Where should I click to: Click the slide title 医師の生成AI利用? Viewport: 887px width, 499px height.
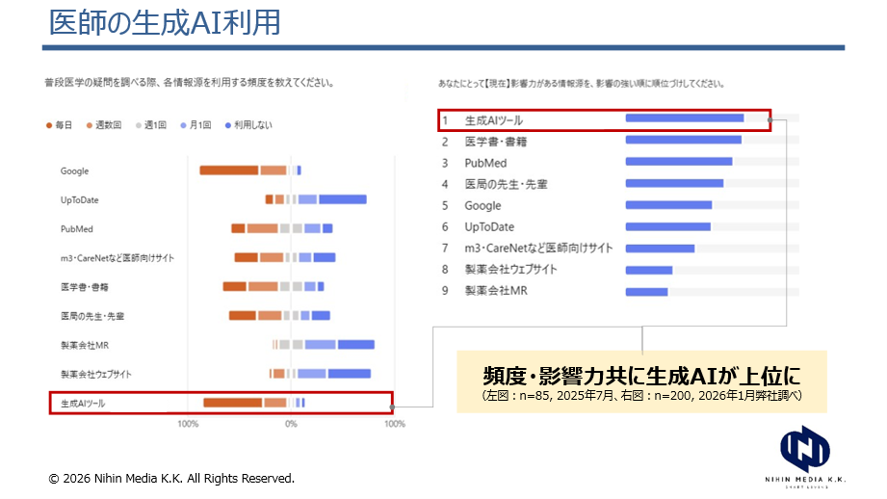coord(165,21)
